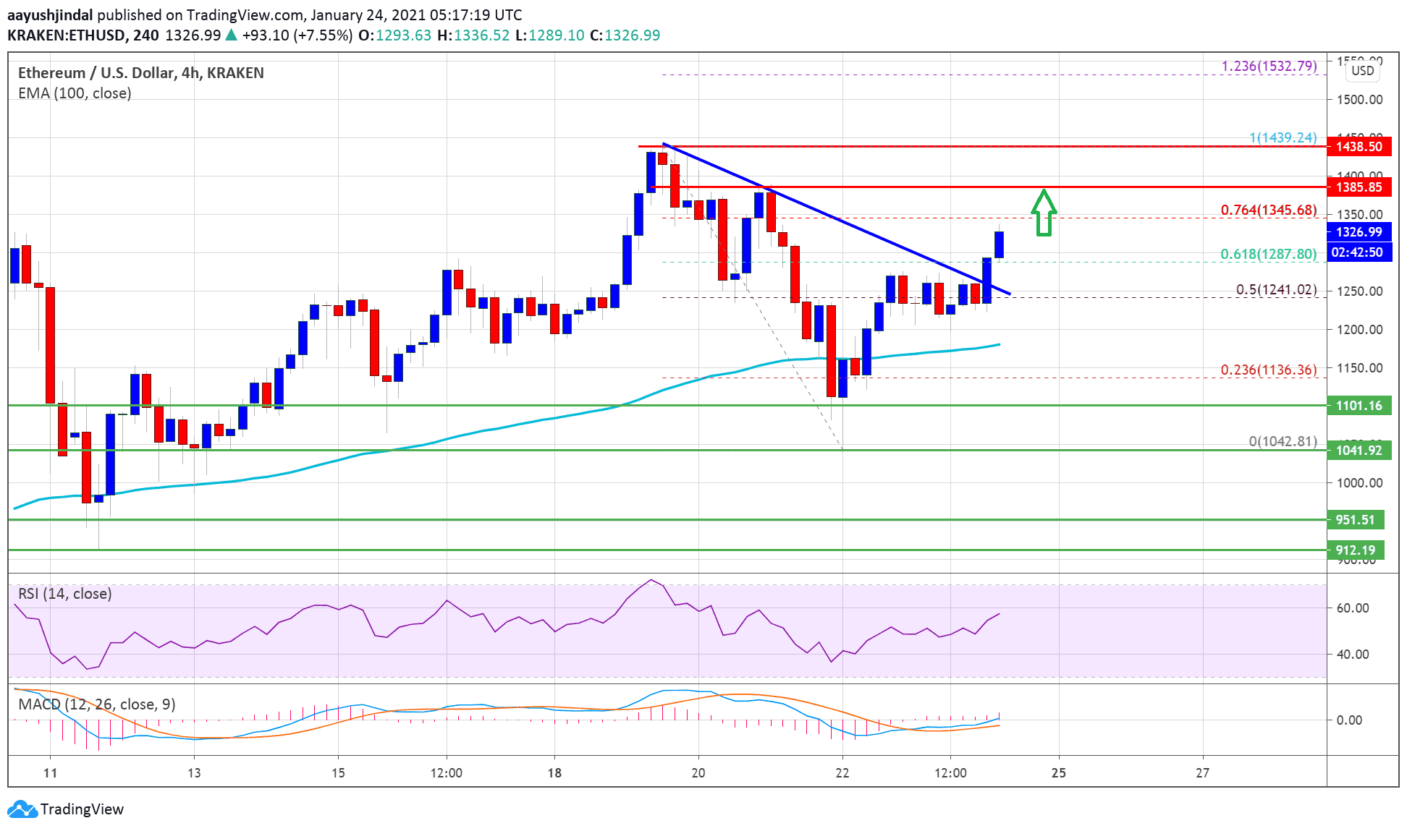
Task: Click the '25' date on the time axis
Action: click(1059, 773)
